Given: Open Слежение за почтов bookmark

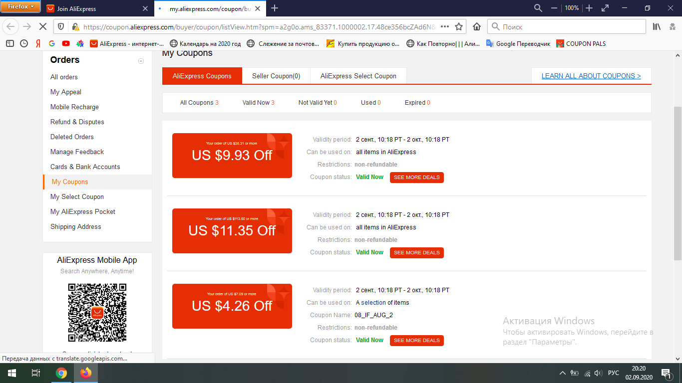Looking at the screenshot, I should coord(283,43).
